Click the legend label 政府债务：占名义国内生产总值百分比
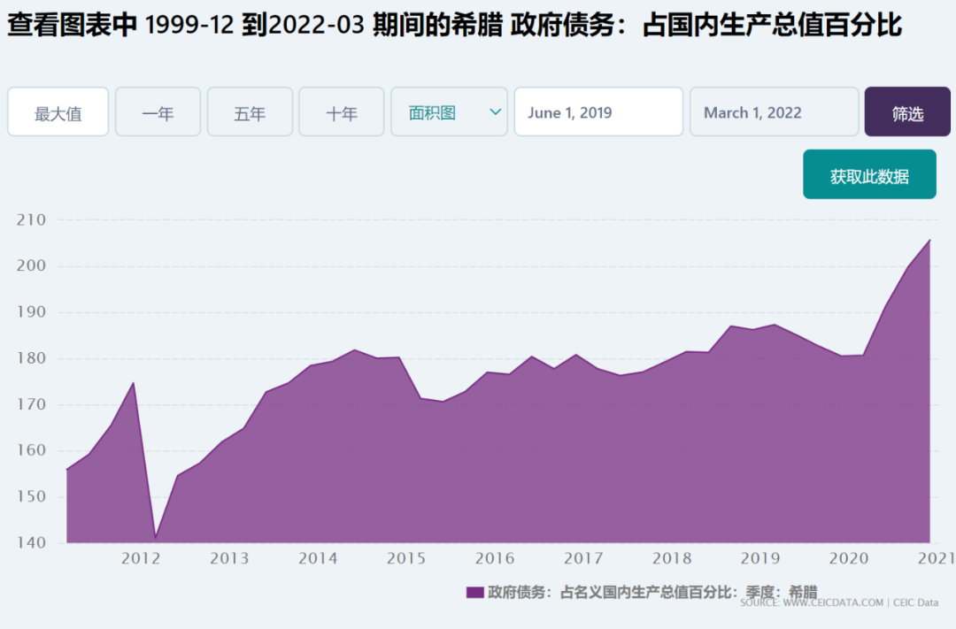 (x=652, y=593)
